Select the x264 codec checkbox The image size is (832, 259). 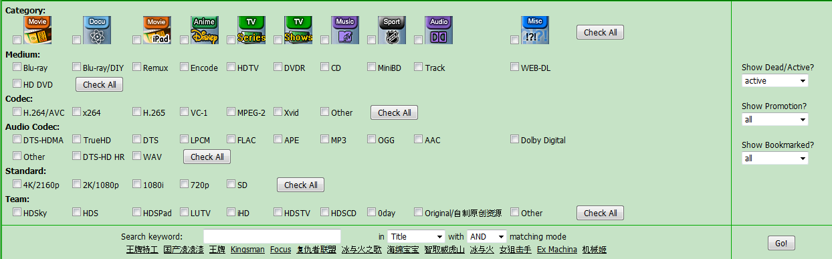(76, 112)
